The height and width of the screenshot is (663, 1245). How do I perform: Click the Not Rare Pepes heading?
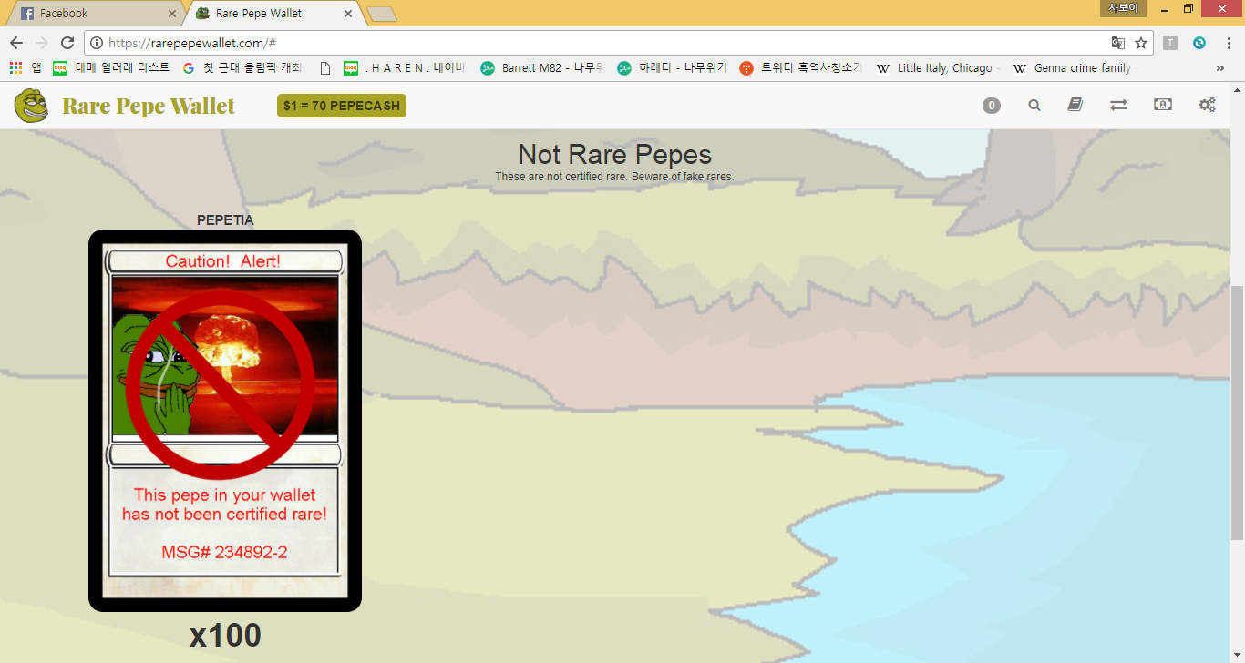coord(614,154)
